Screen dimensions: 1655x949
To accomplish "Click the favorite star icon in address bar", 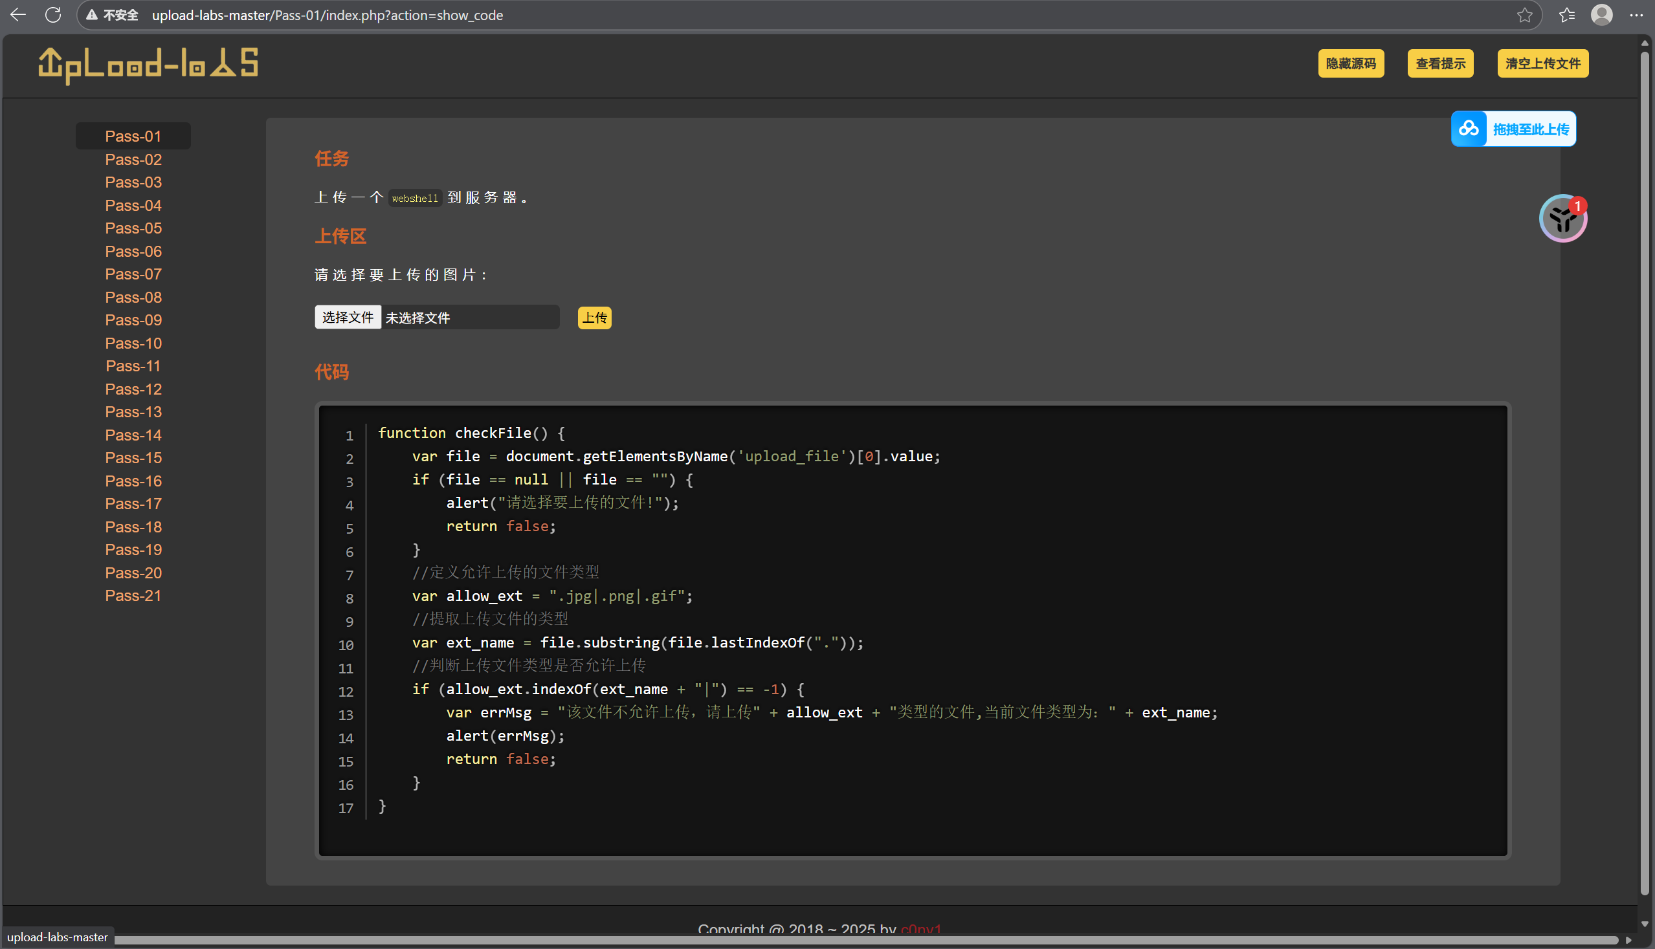I will coord(1524,15).
